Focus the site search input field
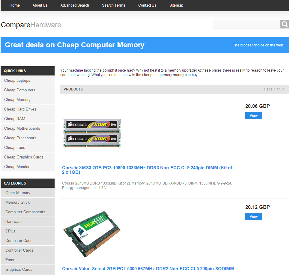 246,24
